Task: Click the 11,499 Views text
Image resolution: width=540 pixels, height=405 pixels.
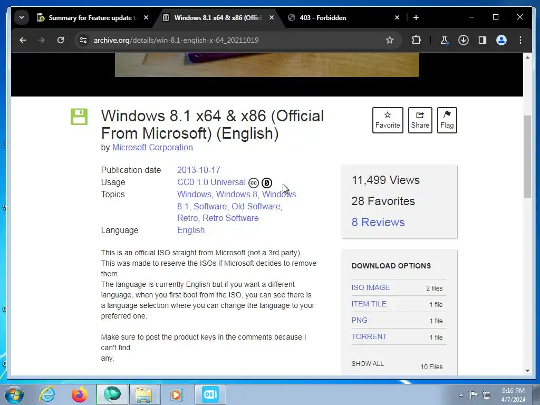Action: (x=385, y=180)
